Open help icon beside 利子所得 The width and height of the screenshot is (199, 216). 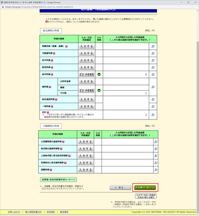pos(52,60)
